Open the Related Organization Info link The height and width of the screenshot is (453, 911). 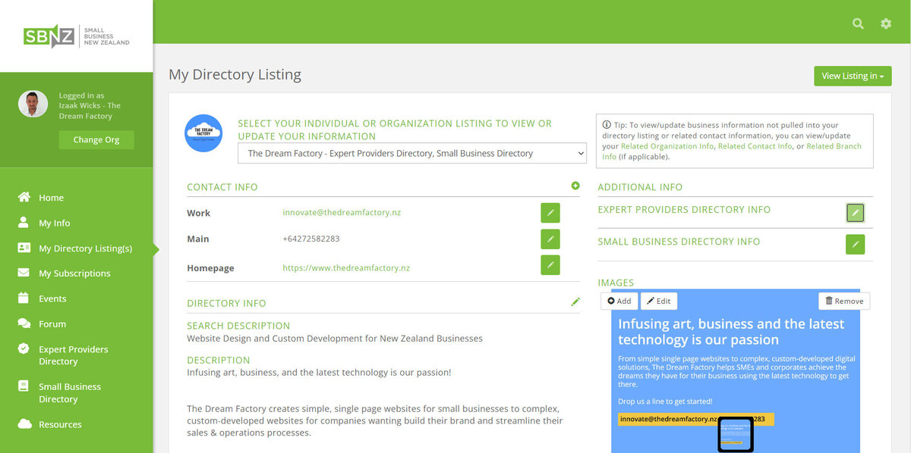667,146
